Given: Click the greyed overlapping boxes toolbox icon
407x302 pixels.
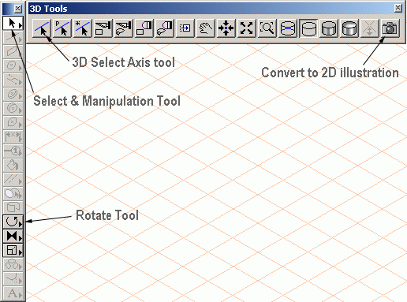Looking at the screenshot, I should 13,207.
